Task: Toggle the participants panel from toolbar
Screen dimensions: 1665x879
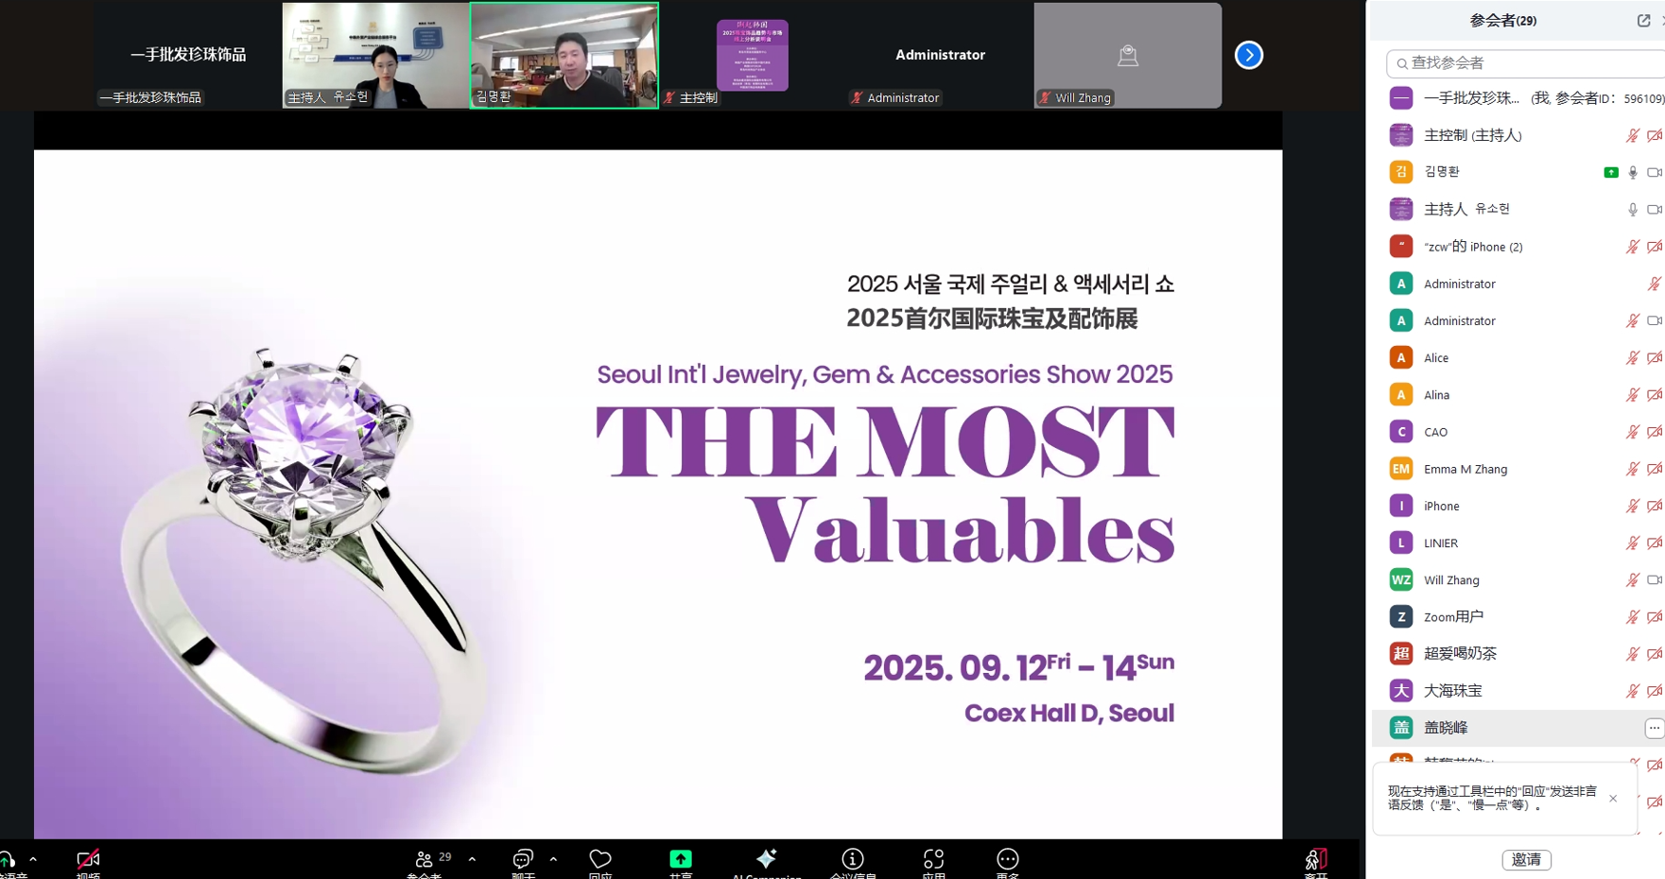Action: click(424, 859)
